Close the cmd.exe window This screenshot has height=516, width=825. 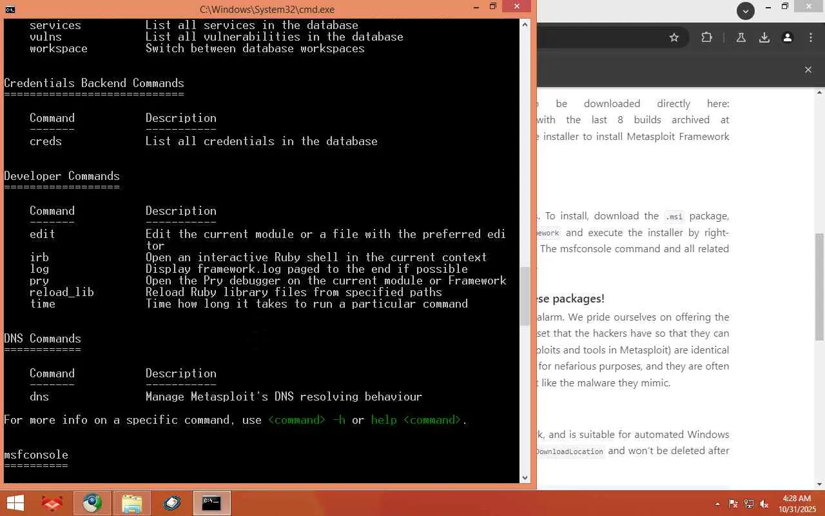pos(517,7)
